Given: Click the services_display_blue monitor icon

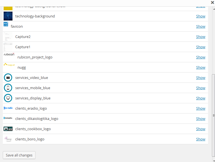Looking at the screenshot, I should click(x=8, y=98).
